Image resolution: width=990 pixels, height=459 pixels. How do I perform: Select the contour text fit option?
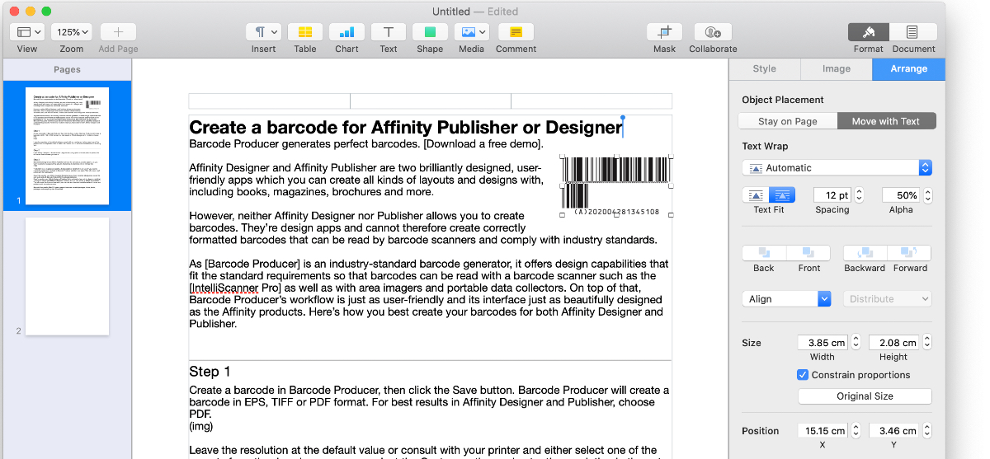pyautogui.click(x=782, y=195)
